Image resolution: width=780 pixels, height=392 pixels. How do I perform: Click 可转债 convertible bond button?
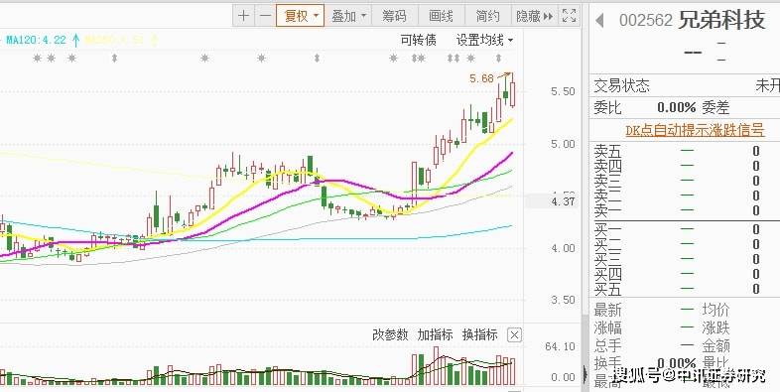tap(419, 40)
